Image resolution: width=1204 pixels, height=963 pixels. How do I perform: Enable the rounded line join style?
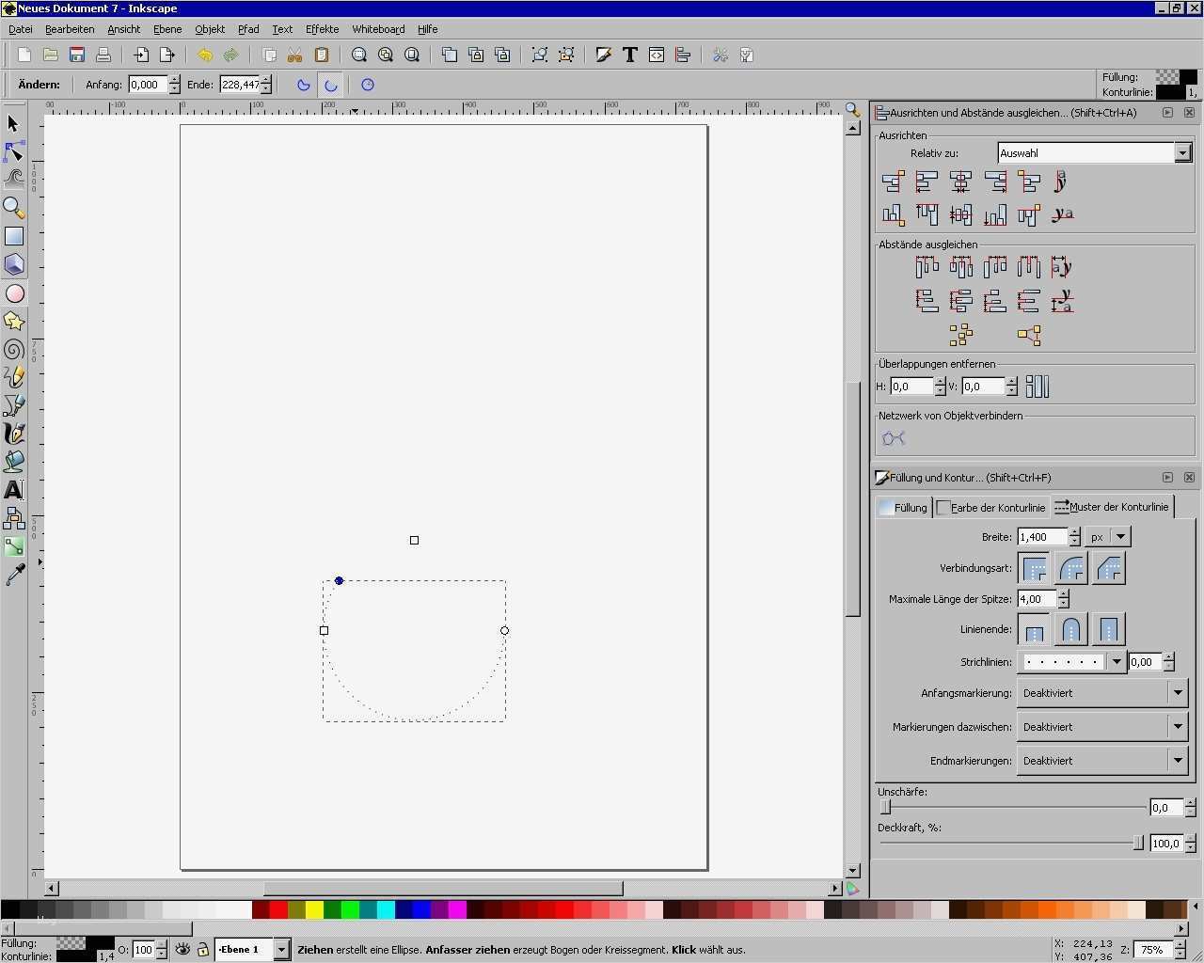pos(1070,568)
